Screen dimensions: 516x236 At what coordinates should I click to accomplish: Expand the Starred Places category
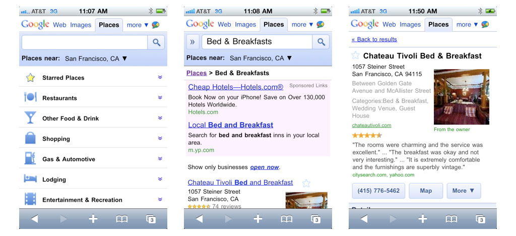160,77
